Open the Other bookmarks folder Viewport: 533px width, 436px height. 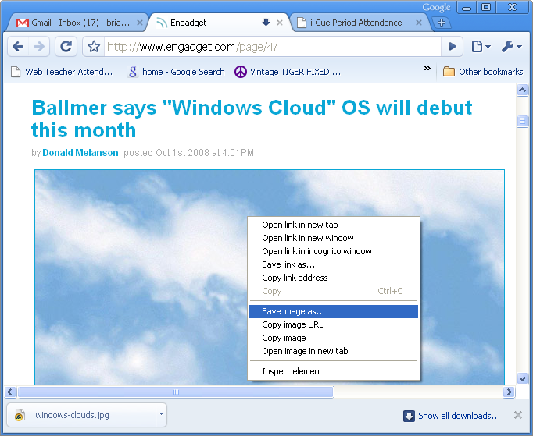(x=483, y=72)
